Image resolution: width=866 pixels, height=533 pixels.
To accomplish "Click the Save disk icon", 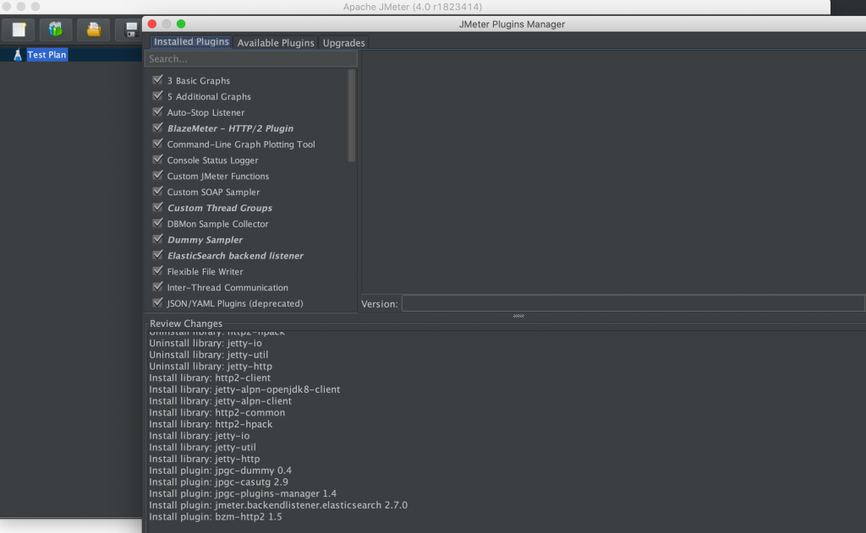I will 131,30.
